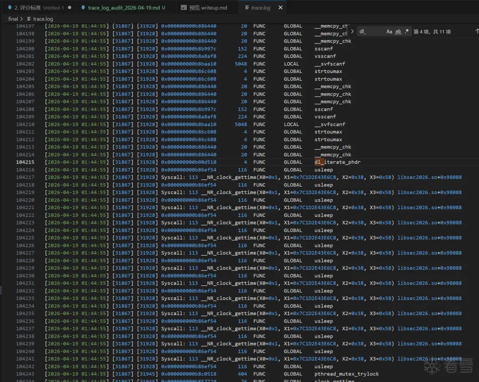479x382 pixels.
Task: Click the file icon on trace.log tab
Action: 247,8
